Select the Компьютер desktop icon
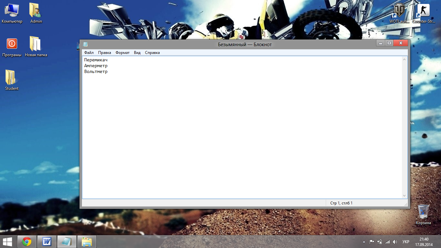 [x=12, y=14]
